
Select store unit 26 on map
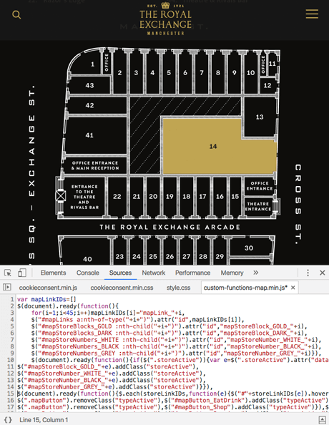click(170, 256)
